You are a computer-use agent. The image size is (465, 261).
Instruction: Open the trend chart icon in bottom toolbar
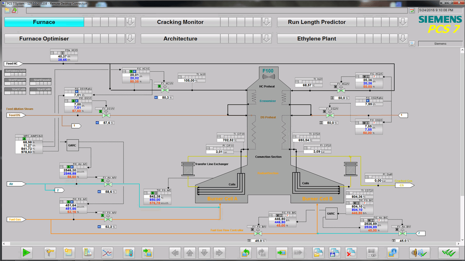click(x=107, y=252)
